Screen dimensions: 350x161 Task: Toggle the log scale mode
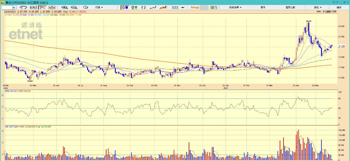[195, 7]
